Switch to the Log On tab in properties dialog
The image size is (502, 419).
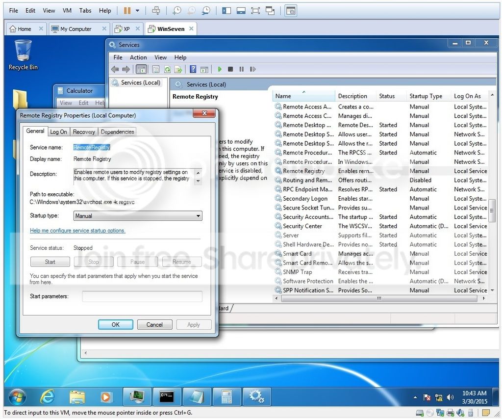coord(58,131)
